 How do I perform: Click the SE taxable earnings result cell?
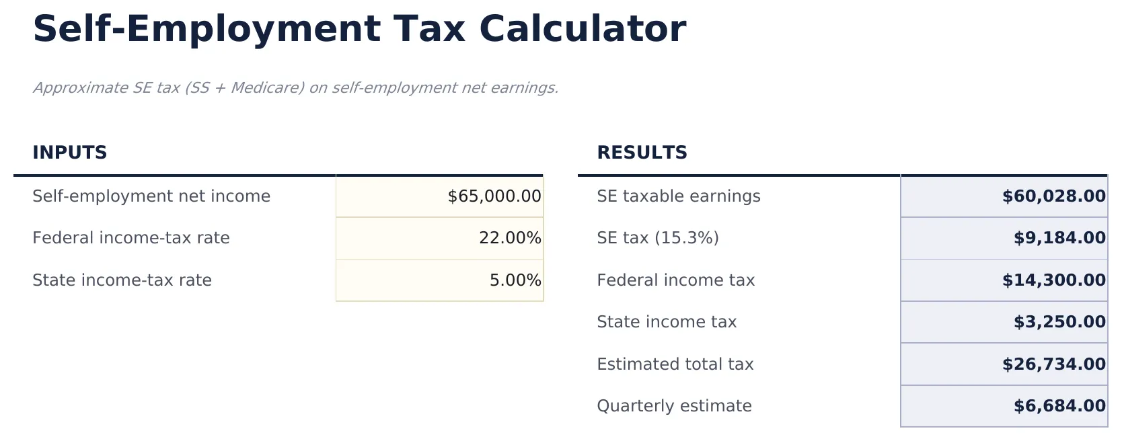pos(1004,196)
